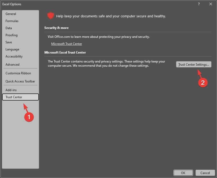Go to the Data options category
Image resolution: width=217 pixels, height=178 pixels.
pos(9,28)
